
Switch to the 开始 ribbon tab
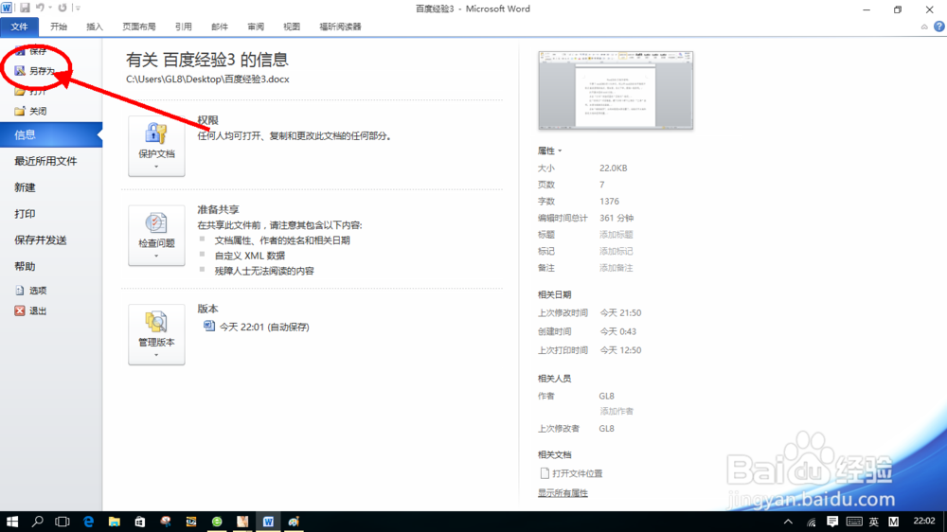(x=59, y=27)
